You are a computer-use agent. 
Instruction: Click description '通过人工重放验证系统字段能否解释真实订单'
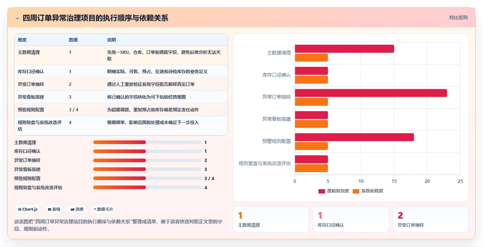click(x=151, y=84)
